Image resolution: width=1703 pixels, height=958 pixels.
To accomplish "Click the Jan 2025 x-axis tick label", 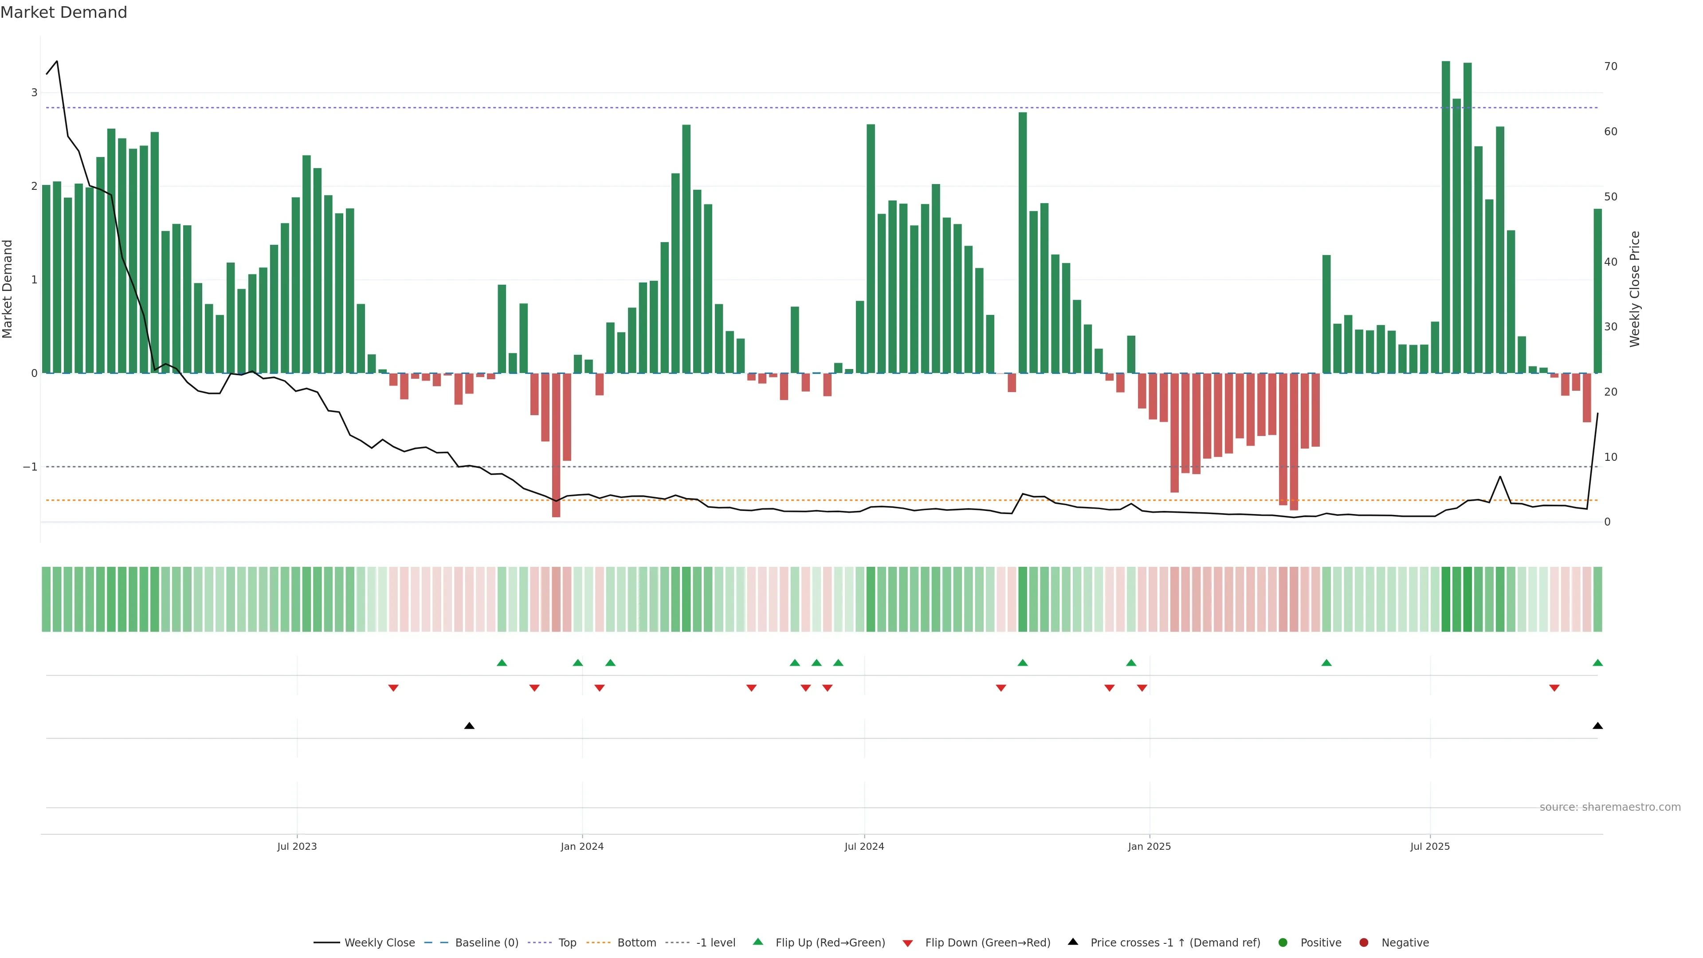I will 1149,846.
